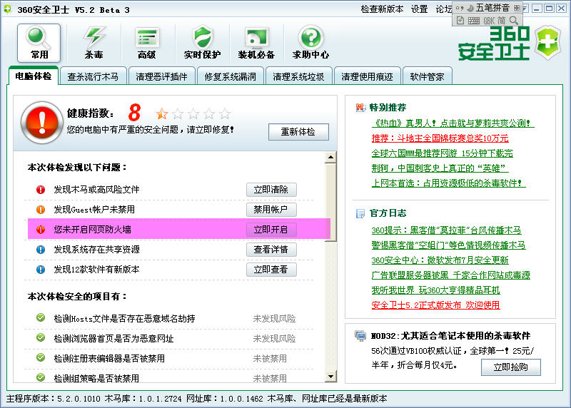
Task: Open the 装机必备 essential software section
Action: point(256,43)
